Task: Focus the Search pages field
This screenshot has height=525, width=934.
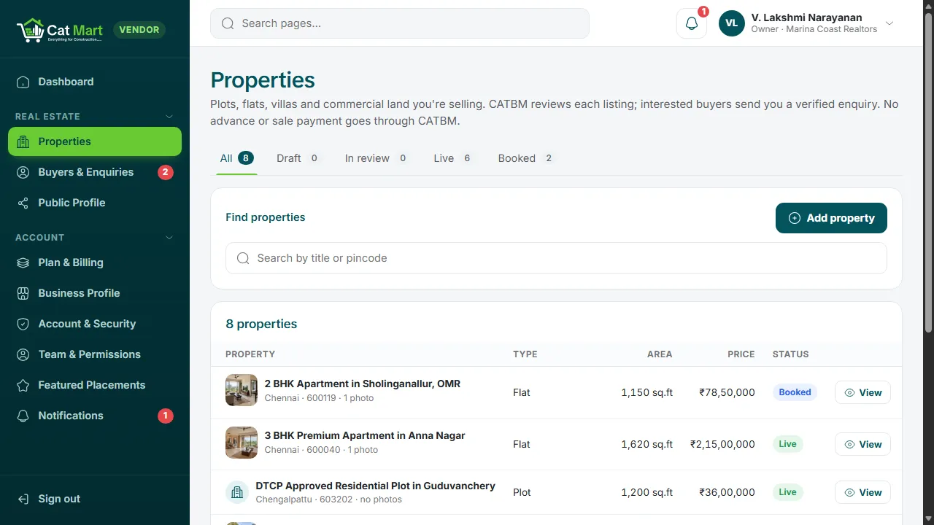Action: pyautogui.click(x=400, y=23)
